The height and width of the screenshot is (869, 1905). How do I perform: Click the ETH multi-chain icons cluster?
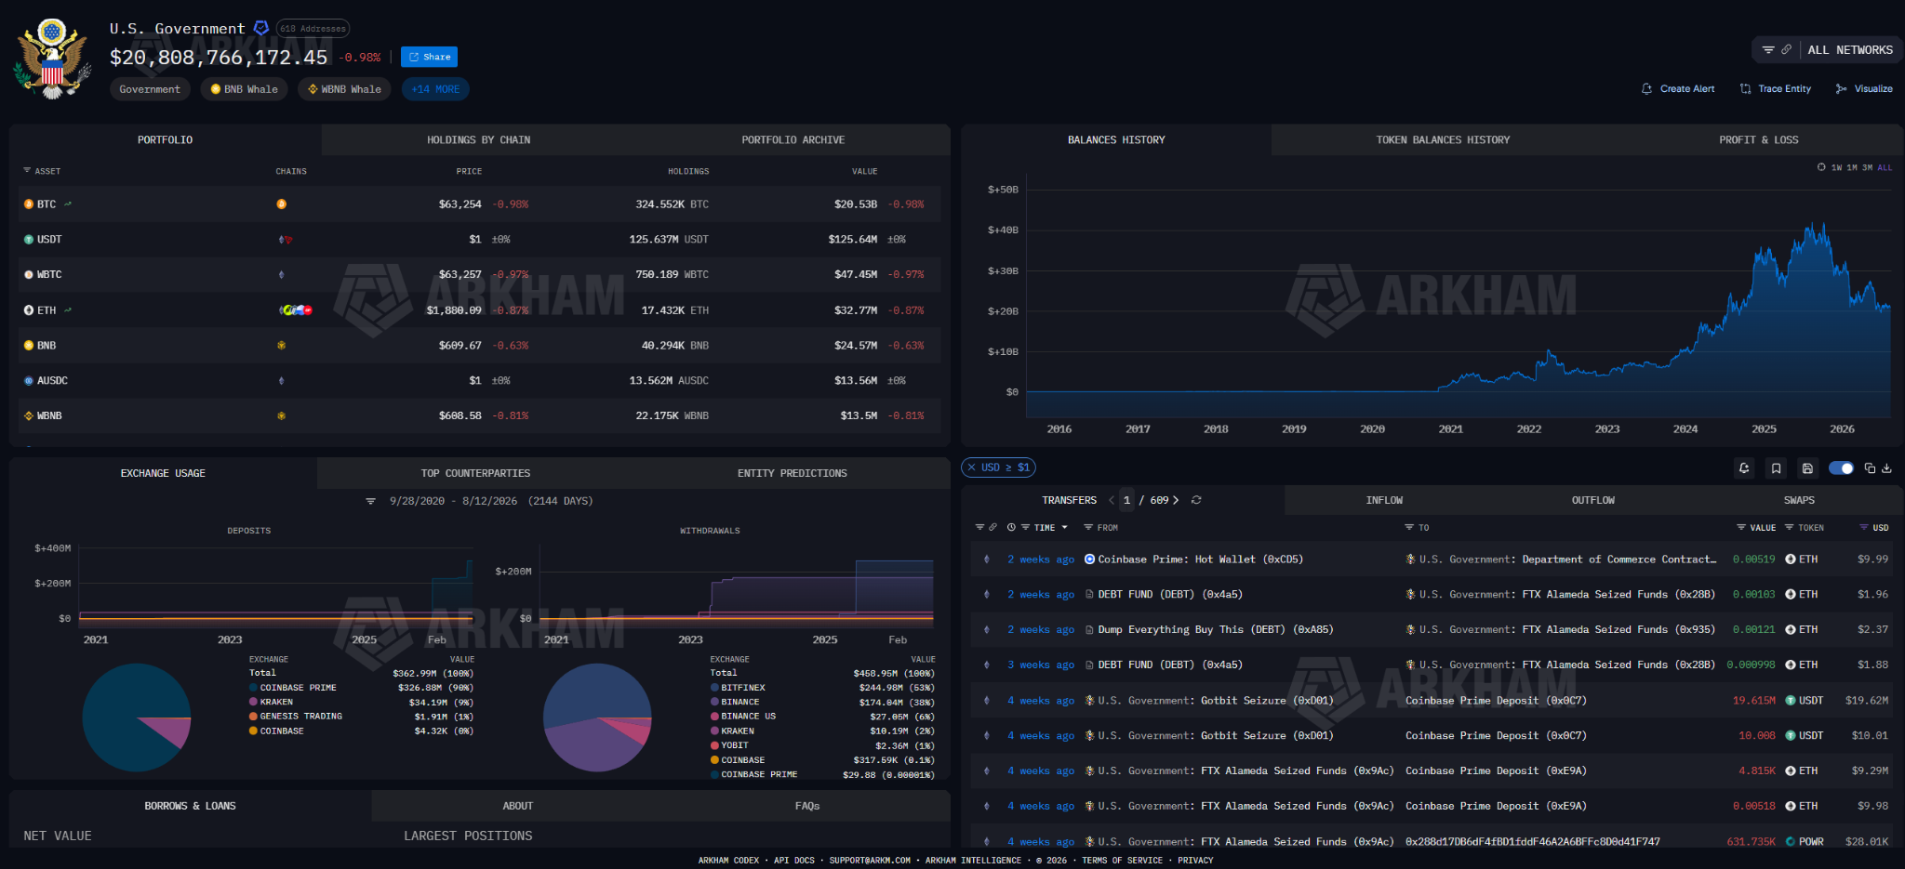[296, 310]
